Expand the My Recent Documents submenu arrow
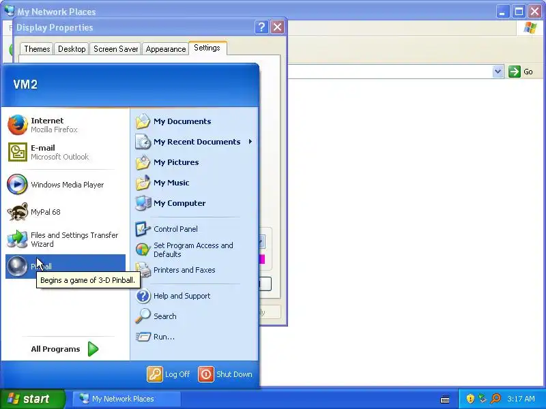Image resolution: width=546 pixels, height=409 pixels. pyautogui.click(x=250, y=142)
